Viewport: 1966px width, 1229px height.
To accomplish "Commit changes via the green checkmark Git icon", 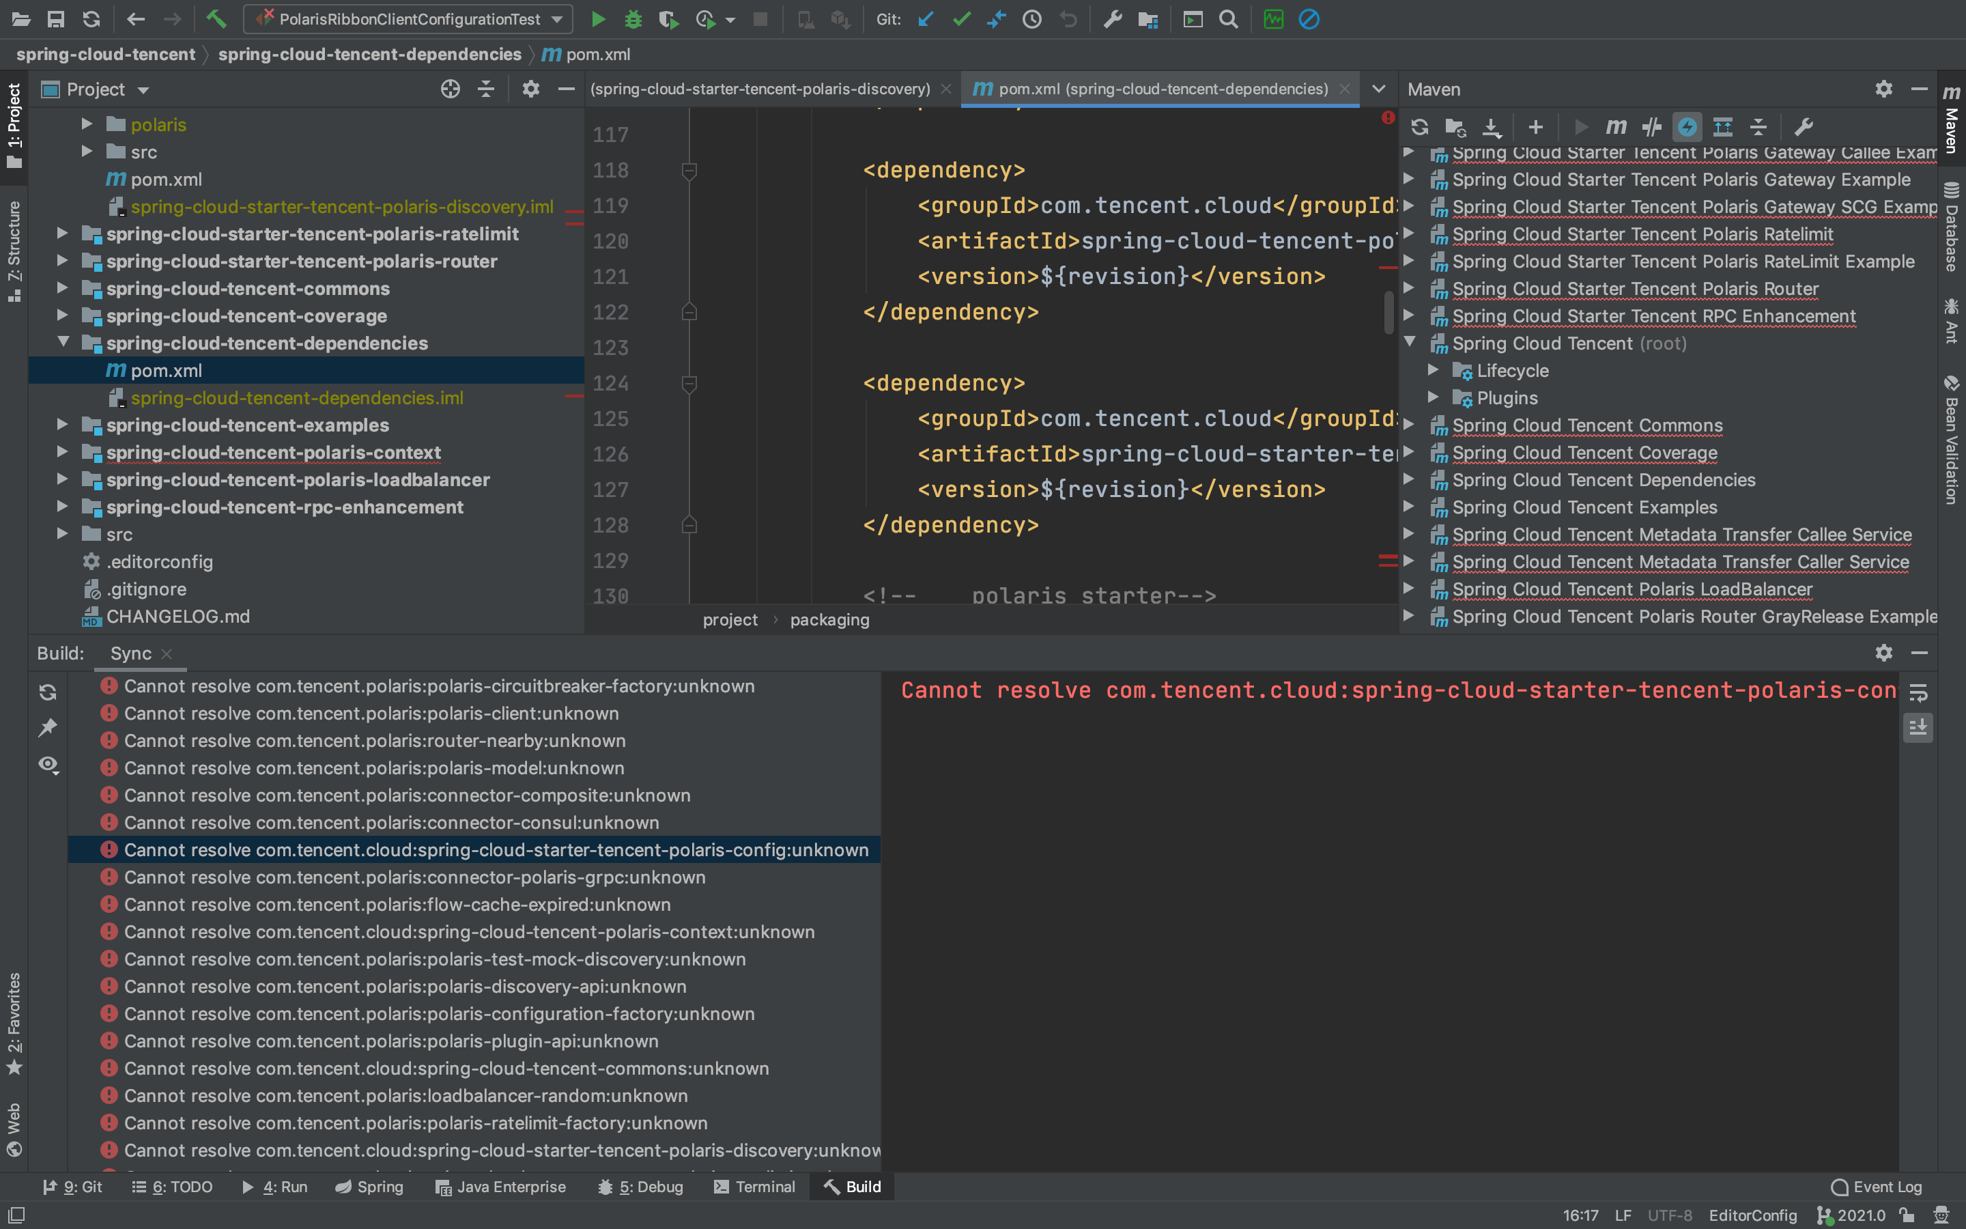I will (x=961, y=18).
